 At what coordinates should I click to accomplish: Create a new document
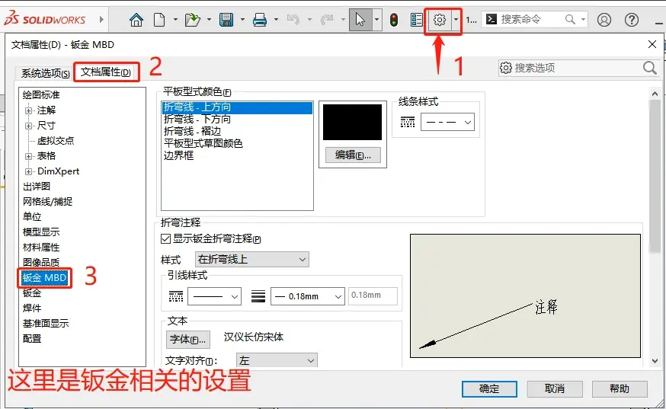click(159, 20)
